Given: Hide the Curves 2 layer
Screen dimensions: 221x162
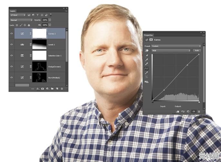Looking at the screenshot, I should (x=12, y=33).
